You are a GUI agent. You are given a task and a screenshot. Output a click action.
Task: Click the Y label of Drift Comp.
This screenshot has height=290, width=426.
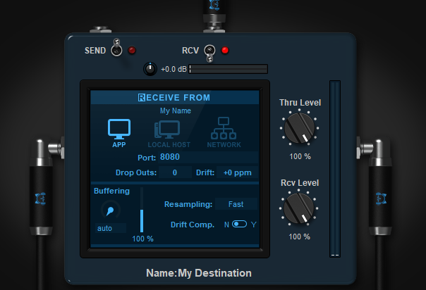click(253, 225)
